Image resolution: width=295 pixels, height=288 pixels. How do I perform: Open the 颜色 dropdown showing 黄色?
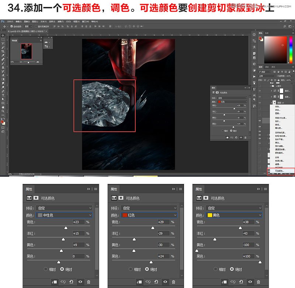[234, 215]
